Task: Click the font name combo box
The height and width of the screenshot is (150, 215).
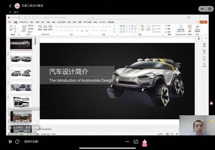Action: (65, 27)
